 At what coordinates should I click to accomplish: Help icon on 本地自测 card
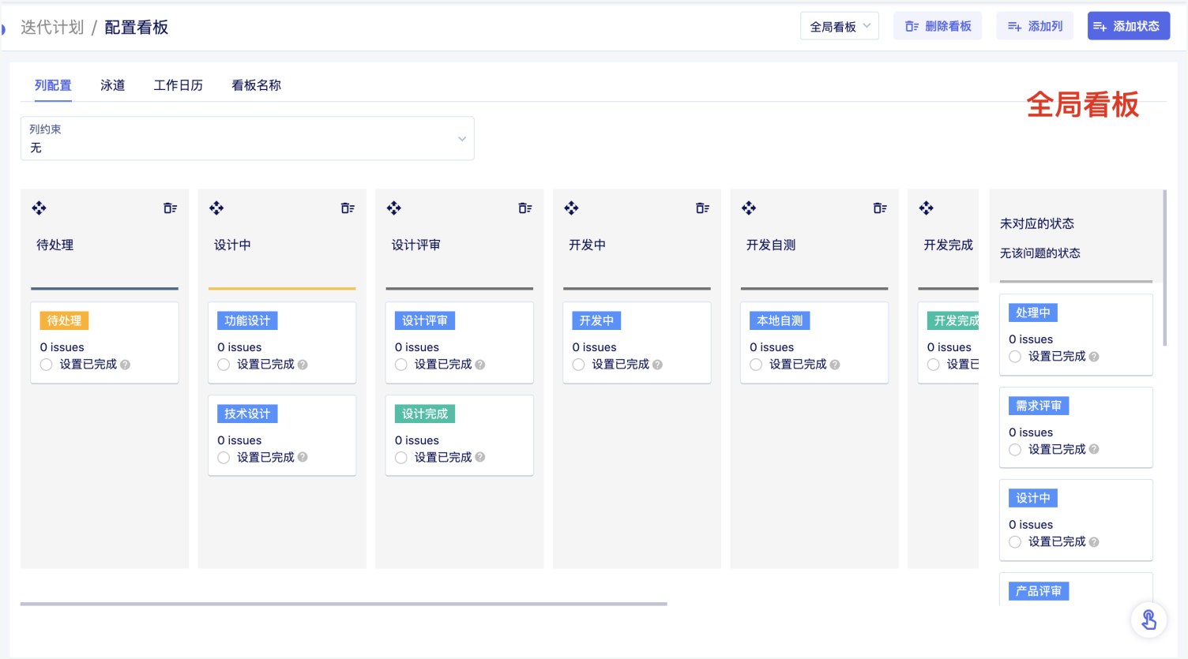[x=835, y=365]
